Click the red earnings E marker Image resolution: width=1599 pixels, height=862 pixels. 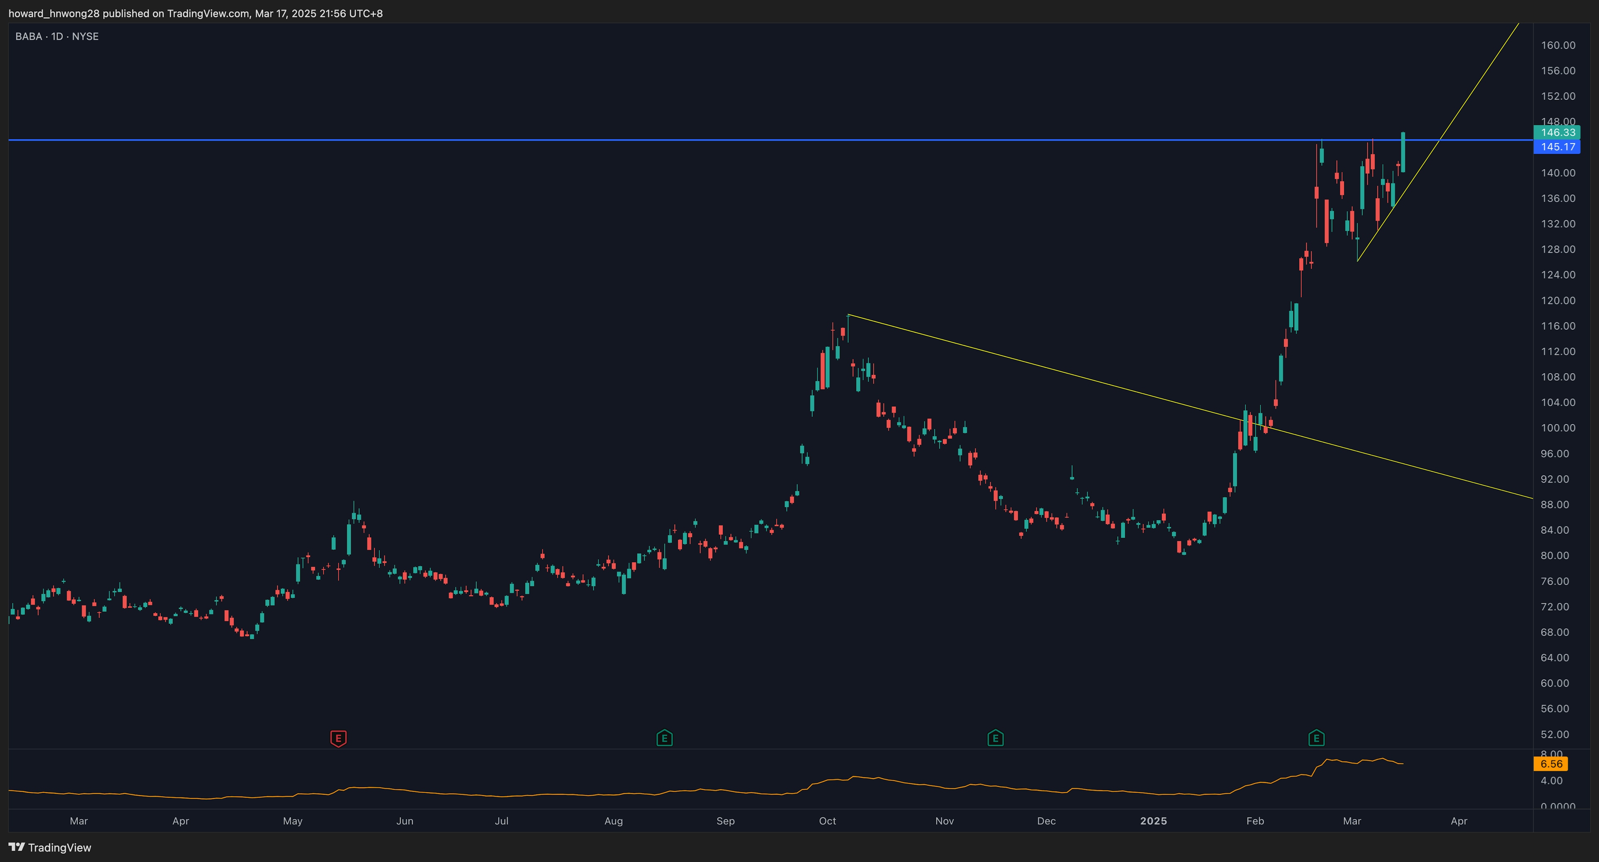338,738
